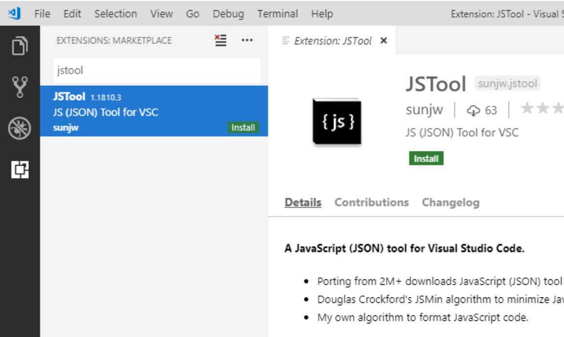Clear the extension search results filter icon
The height and width of the screenshot is (337, 564).
click(220, 41)
